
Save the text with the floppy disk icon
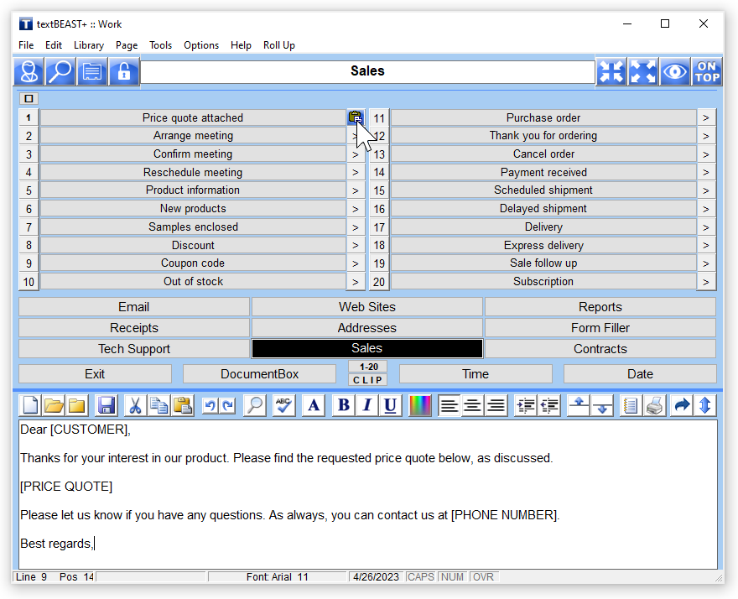(107, 405)
